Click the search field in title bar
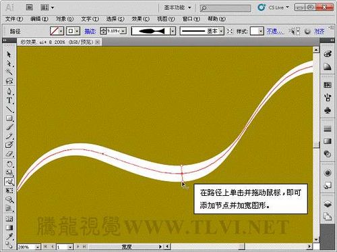Screen dimensions: 337x252 225,8
